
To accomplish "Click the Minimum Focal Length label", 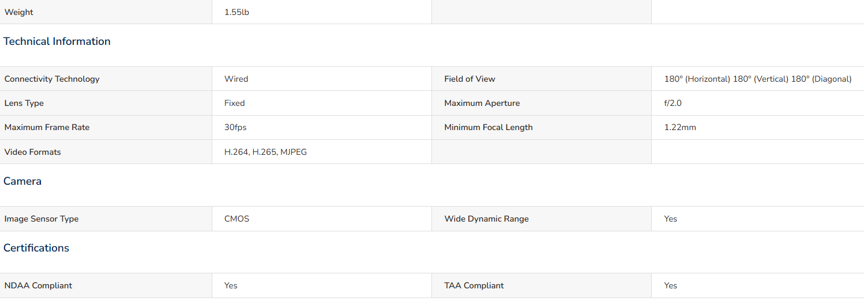I will coord(489,127).
